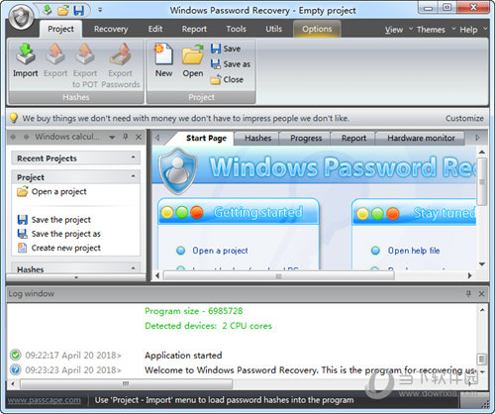Screen dimensions: 495x414
Task: Open the Help dropdown menu
Action: [x=473, y=30]
